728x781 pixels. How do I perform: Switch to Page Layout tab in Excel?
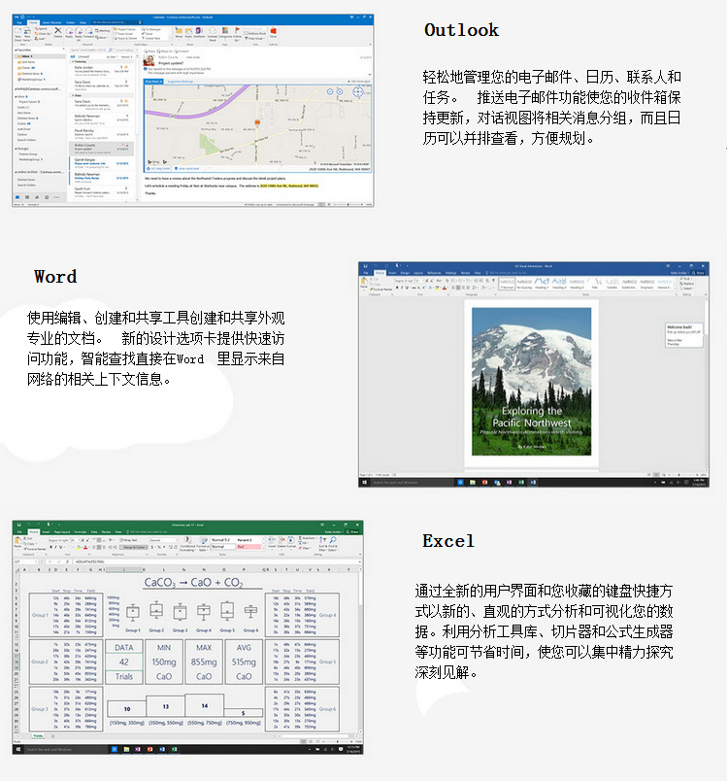(x=62, y=532)
